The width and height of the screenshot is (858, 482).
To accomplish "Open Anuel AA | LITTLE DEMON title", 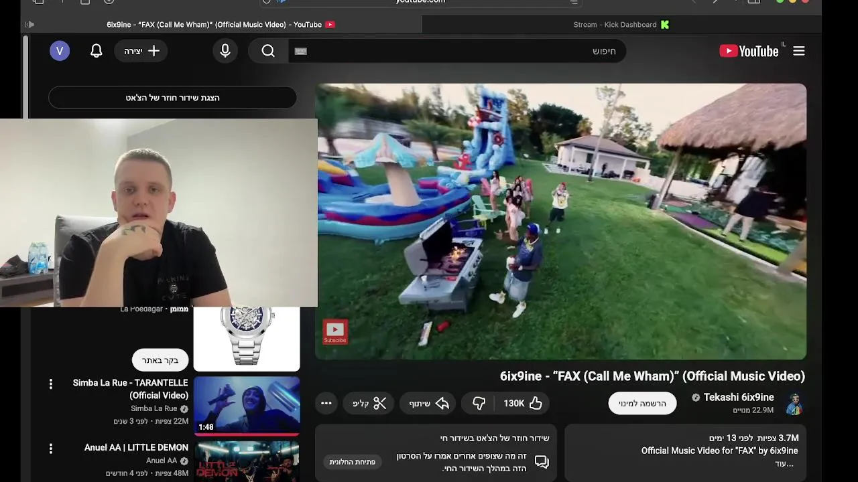I will pos(136,447).
